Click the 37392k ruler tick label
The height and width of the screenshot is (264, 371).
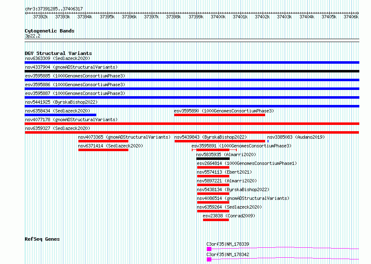pos(40,17)
